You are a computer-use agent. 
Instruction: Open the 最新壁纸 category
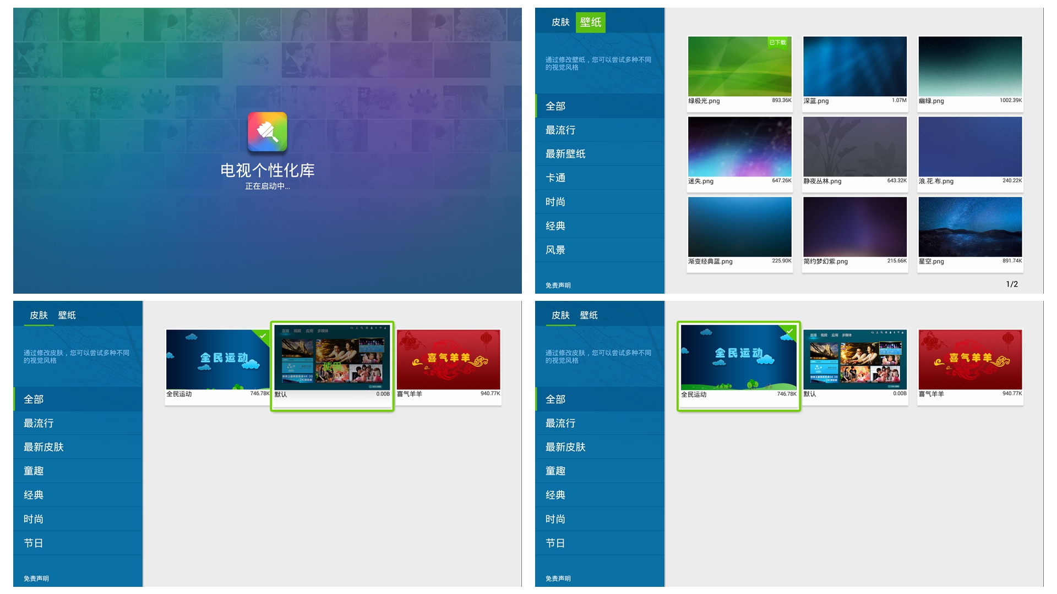click(x=565, y=154)
